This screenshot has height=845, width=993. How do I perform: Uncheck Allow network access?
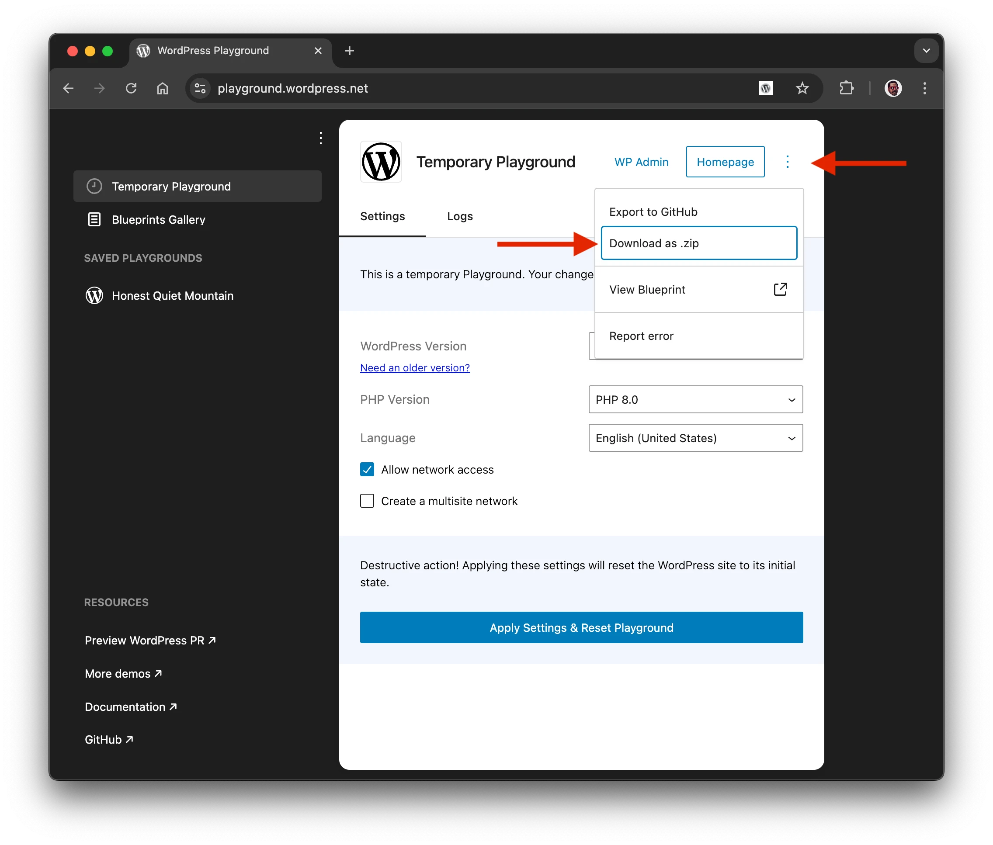(367, 469)
